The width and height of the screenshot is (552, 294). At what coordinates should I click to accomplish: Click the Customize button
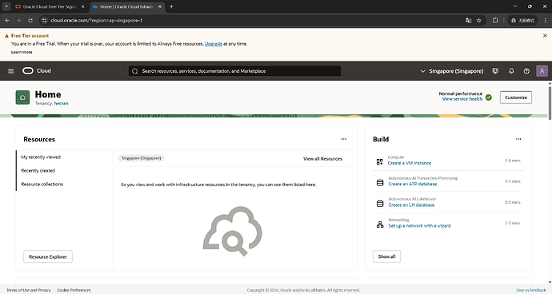(x=516, y=97)
